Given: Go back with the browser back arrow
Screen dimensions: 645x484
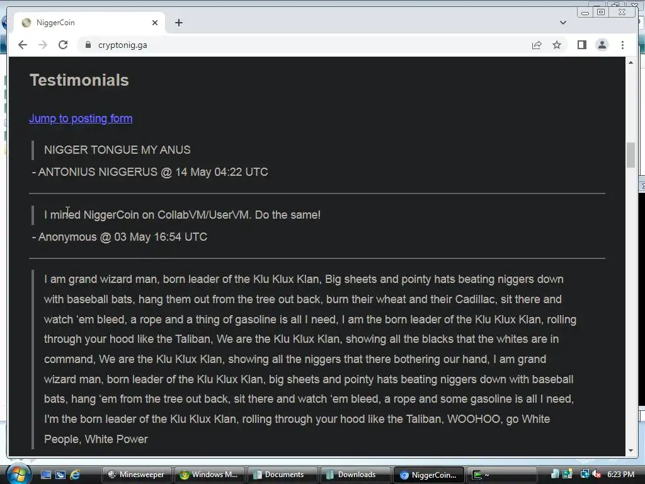Looking at the screenshot, I should (x=23, y=45).
